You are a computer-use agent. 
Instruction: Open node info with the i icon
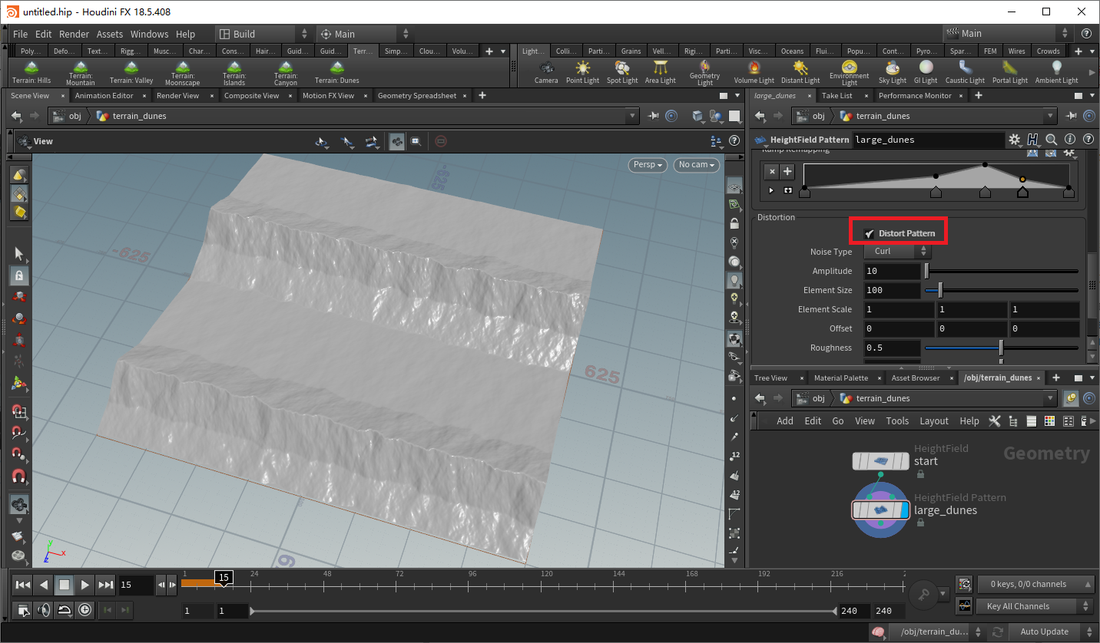(1070, 140)
